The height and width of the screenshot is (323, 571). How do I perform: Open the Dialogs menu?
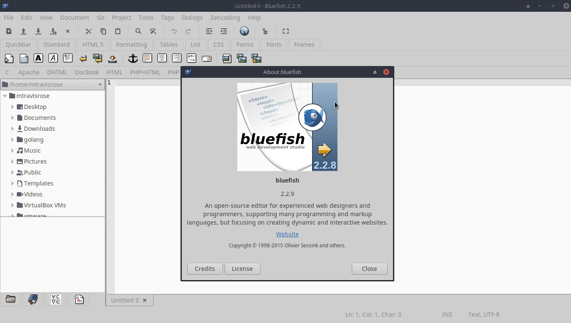pyautogui.click(x=192, y=18)
